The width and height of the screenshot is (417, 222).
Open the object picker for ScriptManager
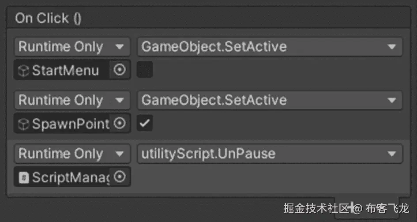120,177
